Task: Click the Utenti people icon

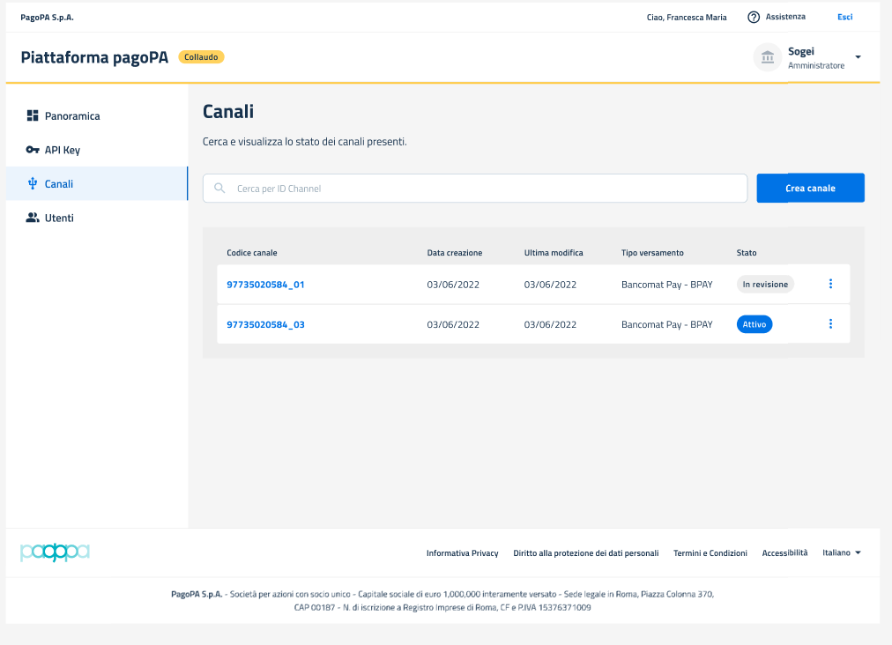Action: pyautogui.click(x=33, y=218)
